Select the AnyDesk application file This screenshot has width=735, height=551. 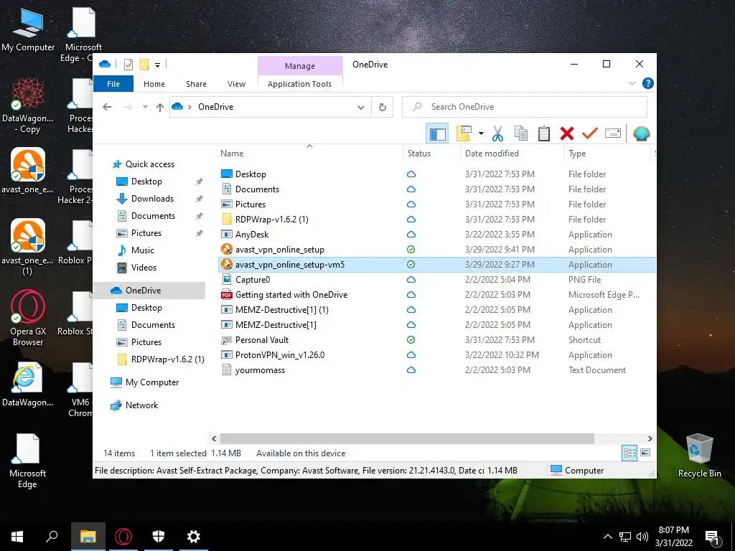coord(252,235)
